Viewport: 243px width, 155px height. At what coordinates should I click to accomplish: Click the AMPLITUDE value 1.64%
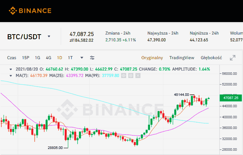point(204,69)
